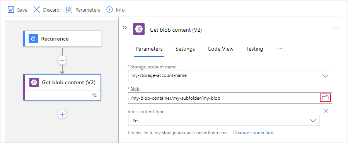Collapse the details pane with the double chevron
Screen dimensions: 348x143
[x=125, y=27]
